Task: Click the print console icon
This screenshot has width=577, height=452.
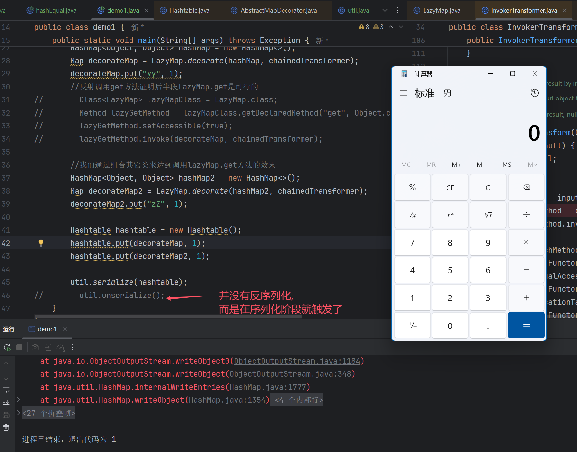Action: 6,415
